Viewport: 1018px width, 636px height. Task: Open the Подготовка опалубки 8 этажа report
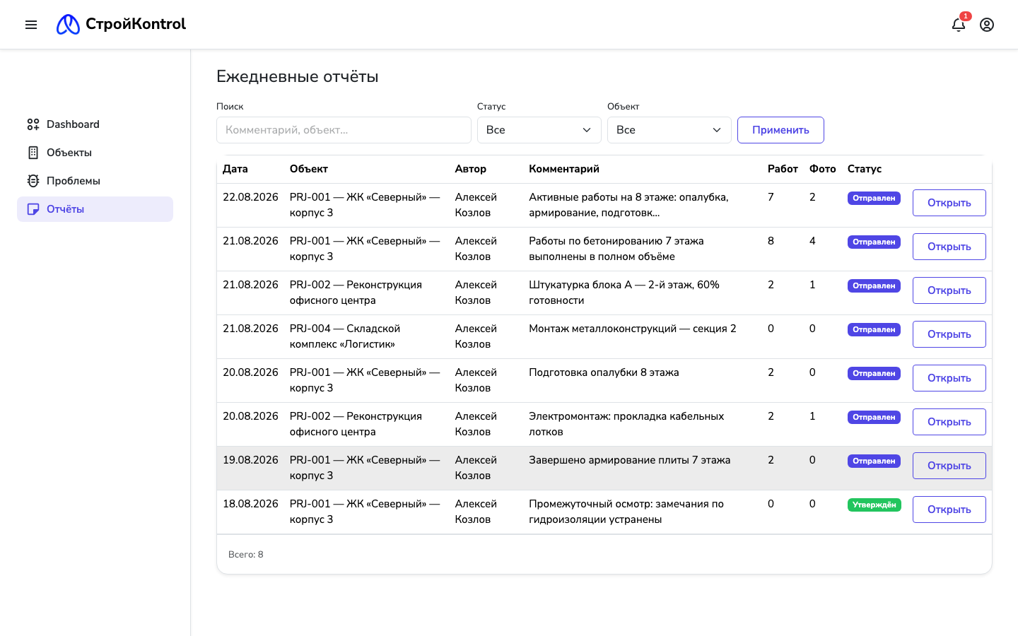(x=949, y=378)
